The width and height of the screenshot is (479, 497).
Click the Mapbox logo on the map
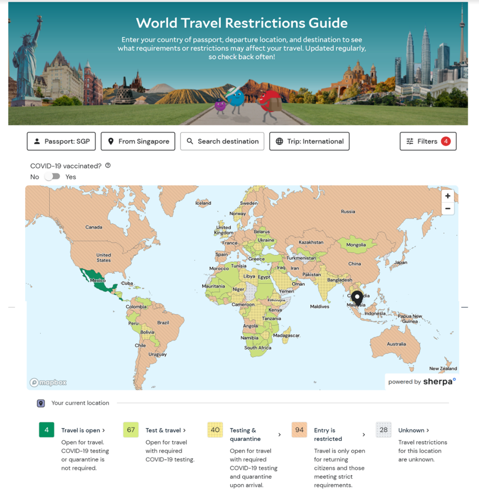pos(48,383)
